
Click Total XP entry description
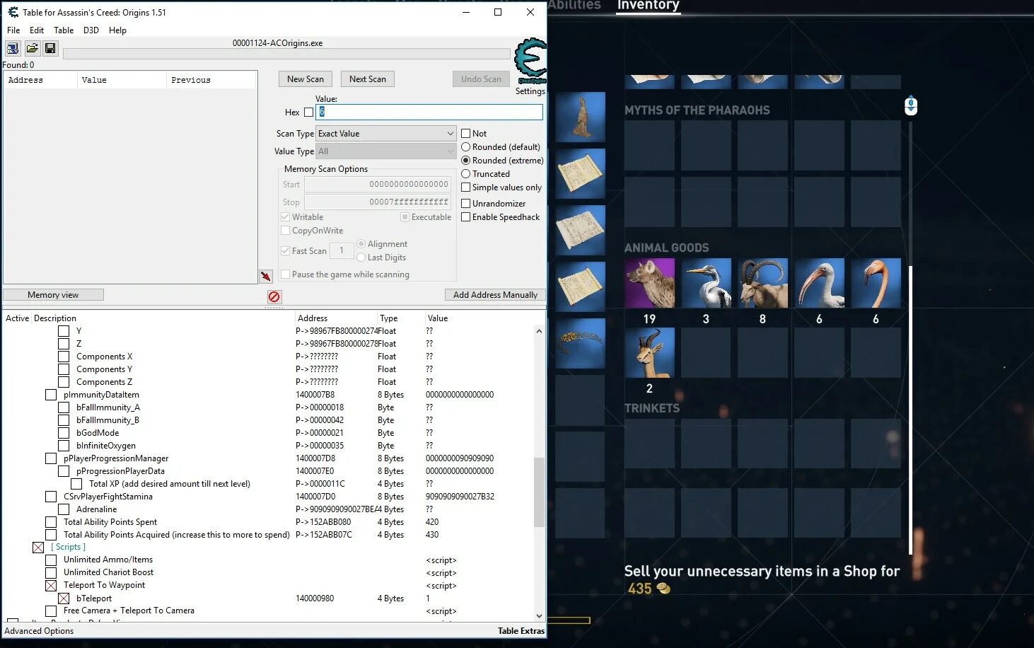(170, 484)
